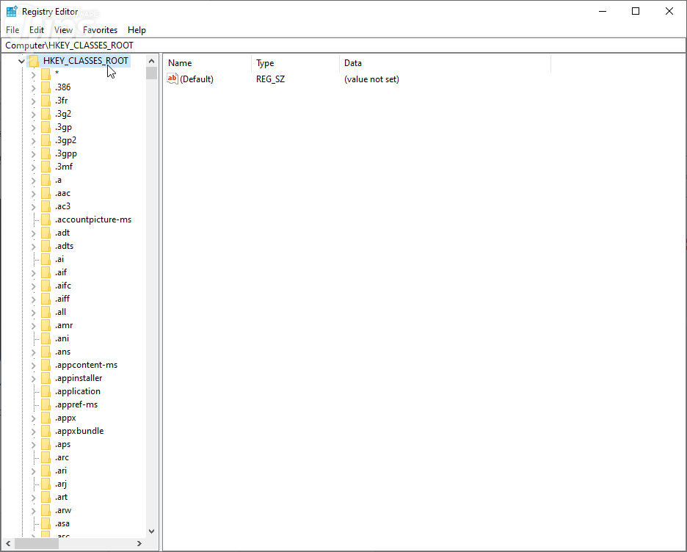Select the .arw key
Viewport: 687px width, 552px height.
click(63, 510)
